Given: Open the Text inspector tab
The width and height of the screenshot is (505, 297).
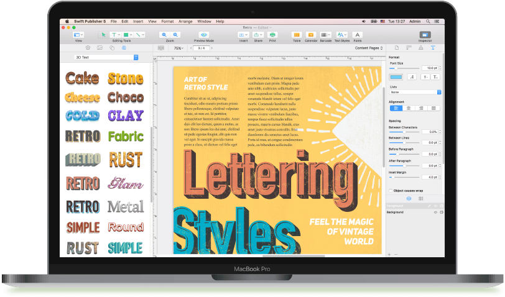Looking at the screenshot, I should tap(433, 48).
